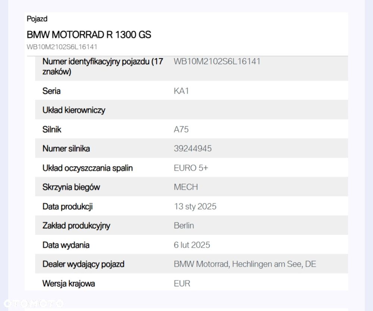Click the VIN under the vehicle title
The width and height of the screenshot is (373, 311).
click(x=62, y=47)
